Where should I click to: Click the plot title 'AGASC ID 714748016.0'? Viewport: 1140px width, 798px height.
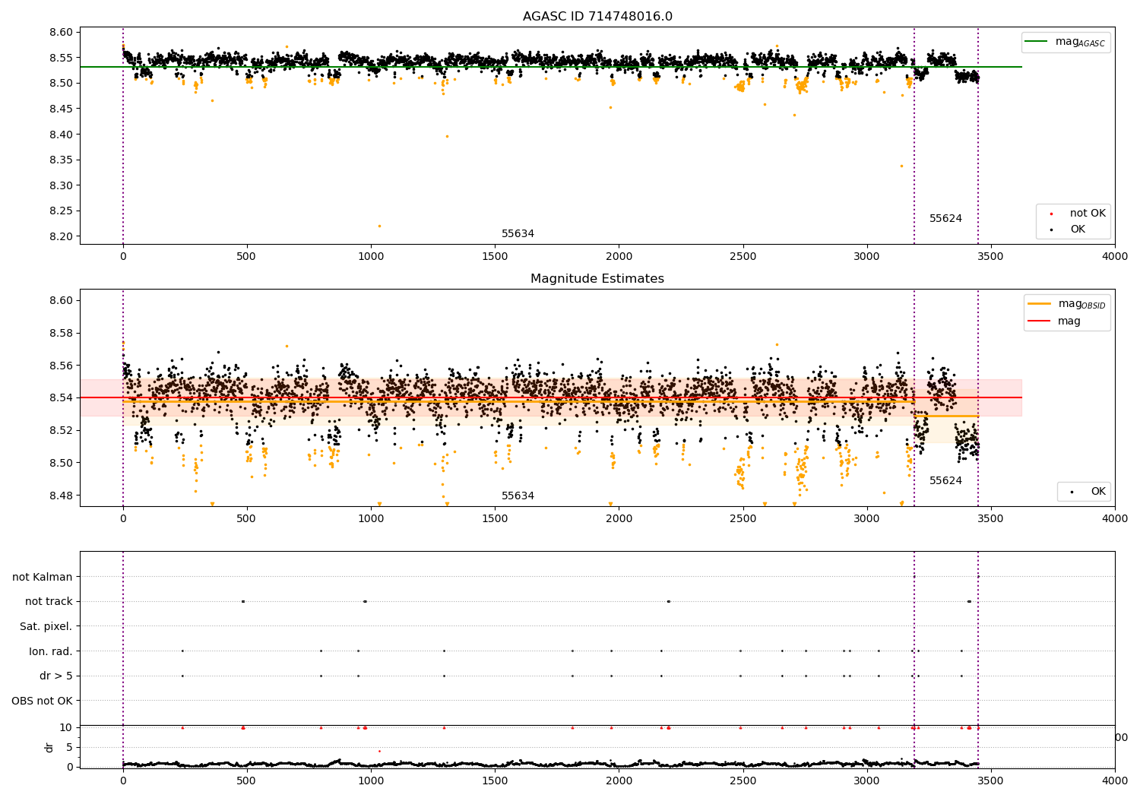pyautogui.click(x=597, y=17)
